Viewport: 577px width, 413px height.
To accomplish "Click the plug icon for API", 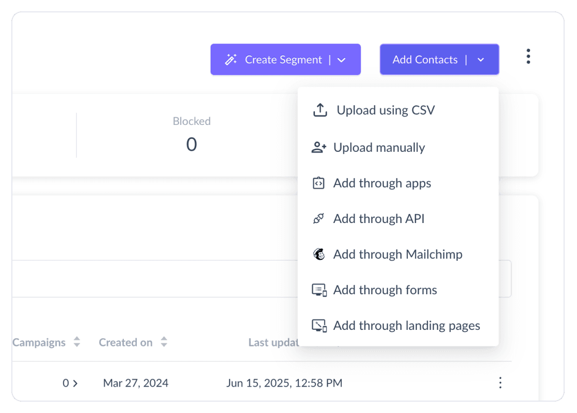I will (x=319, y=219).
